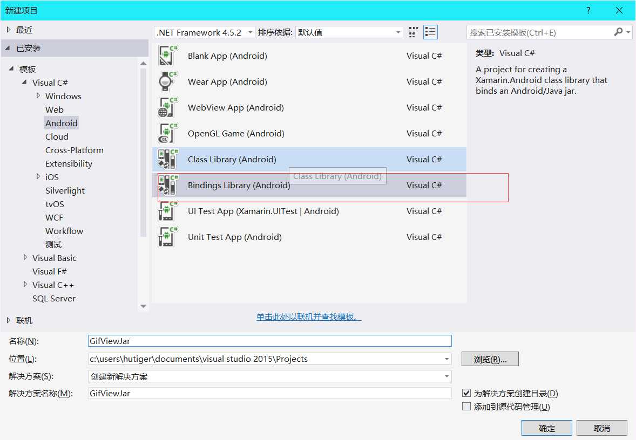The image size is (636, 440).
Task: Open search options dropdown arrow
Action: click(628, 32)
